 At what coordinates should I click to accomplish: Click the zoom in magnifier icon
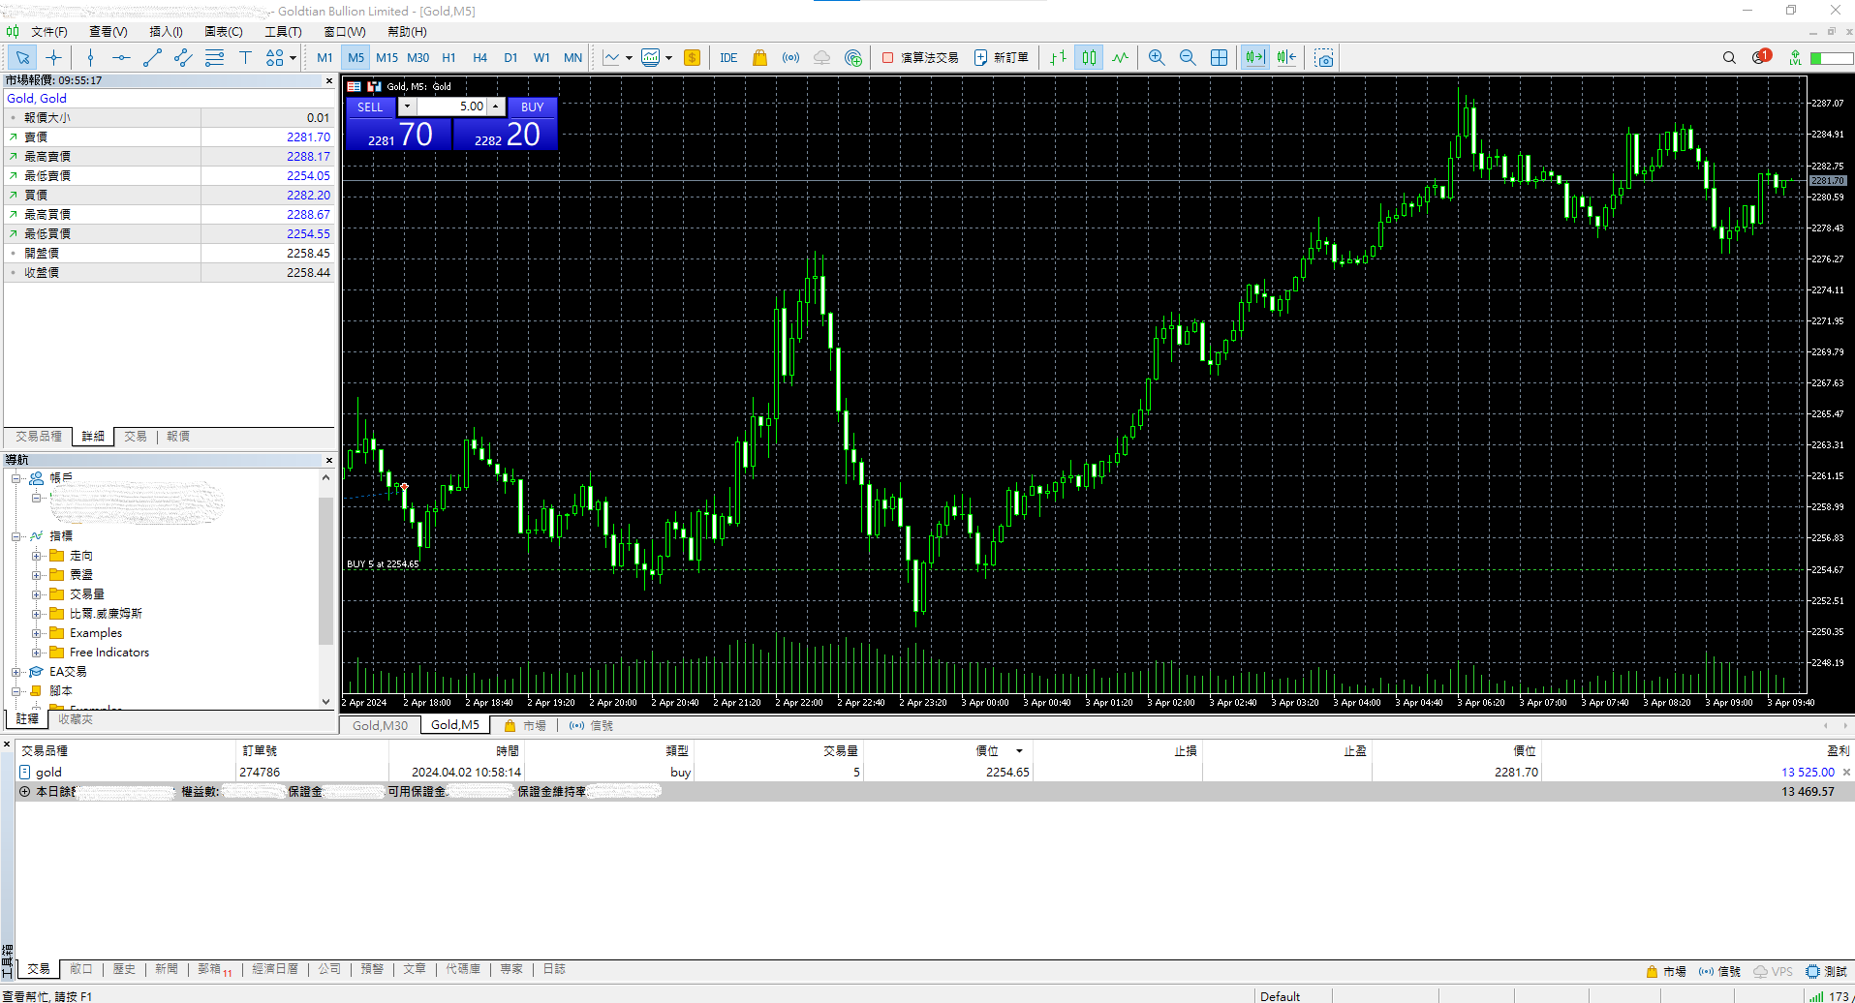(1157, 58)
